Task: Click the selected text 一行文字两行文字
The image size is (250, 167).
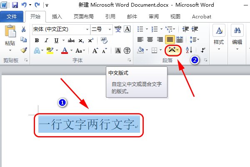Action: (87, 124)
